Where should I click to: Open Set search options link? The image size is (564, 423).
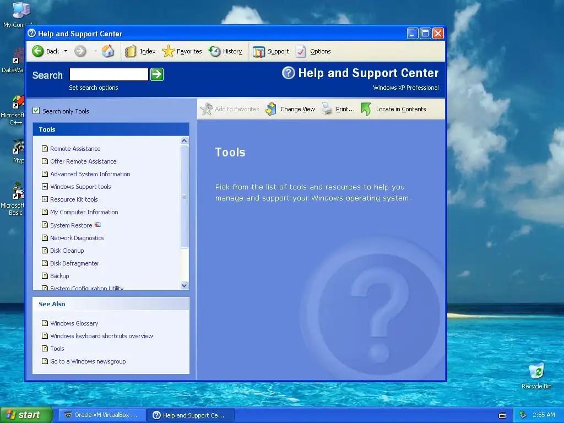point(94,88)
